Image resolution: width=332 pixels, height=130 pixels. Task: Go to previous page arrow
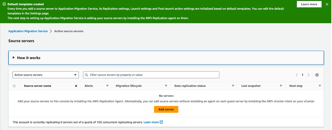click(x=297, y=75)
